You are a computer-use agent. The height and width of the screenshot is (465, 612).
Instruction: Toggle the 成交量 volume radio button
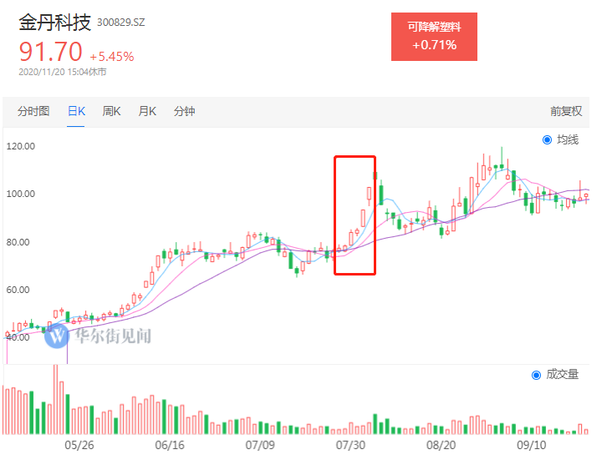[537, 375]
